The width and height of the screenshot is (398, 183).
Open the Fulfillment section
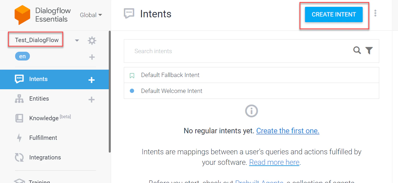click(x=43, y=138)
